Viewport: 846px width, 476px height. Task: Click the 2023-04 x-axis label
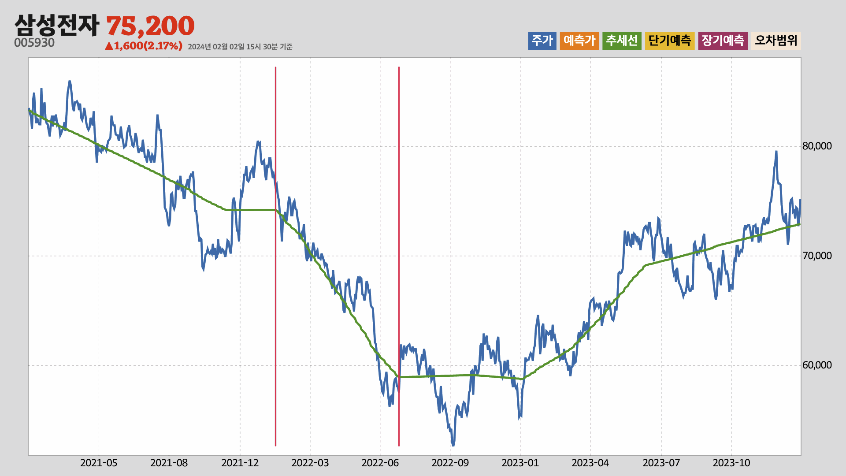[x=590, y=463]
